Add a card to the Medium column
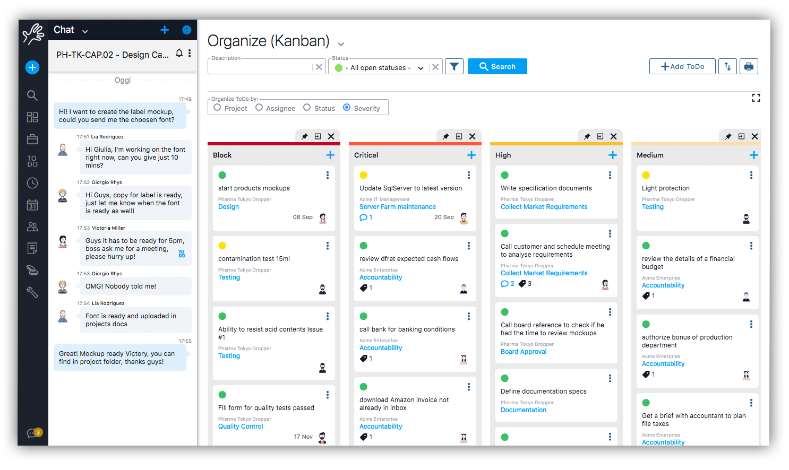This screenshot has width=789, height=470. click(x=753, y=155)
